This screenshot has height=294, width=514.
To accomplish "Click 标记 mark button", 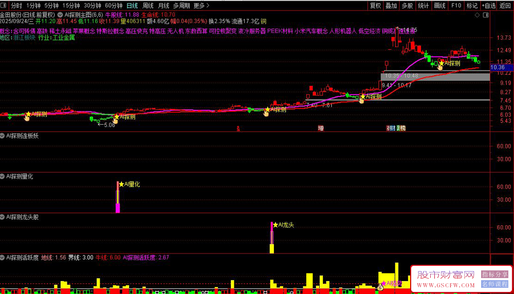I will pos(472,6).
